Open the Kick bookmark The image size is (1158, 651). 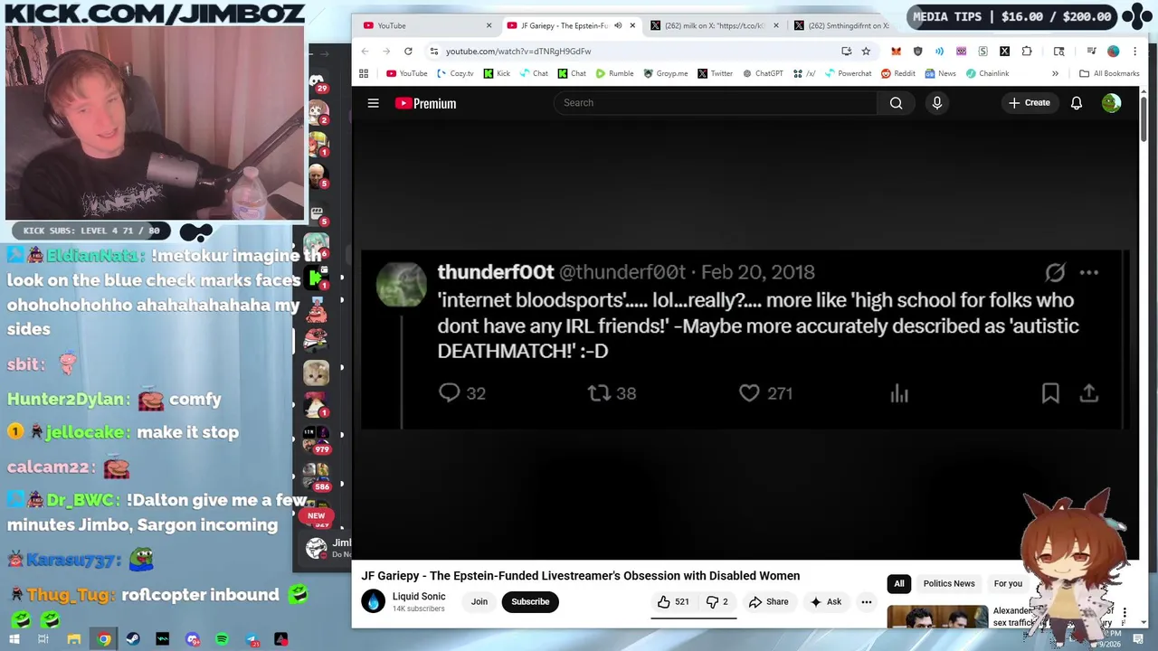click(497, 73)
